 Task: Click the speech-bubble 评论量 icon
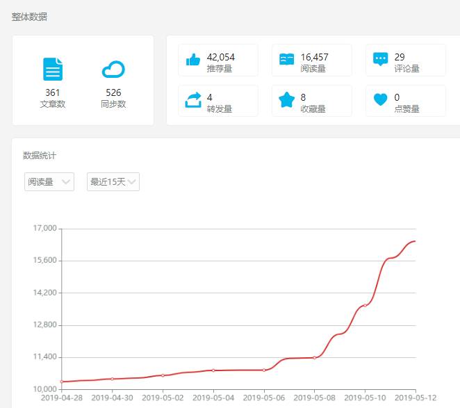381,59
